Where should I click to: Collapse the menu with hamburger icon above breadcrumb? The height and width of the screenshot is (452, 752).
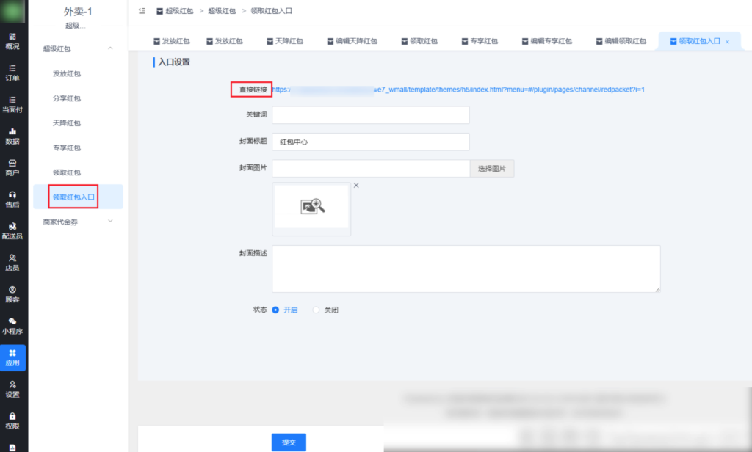144,11
